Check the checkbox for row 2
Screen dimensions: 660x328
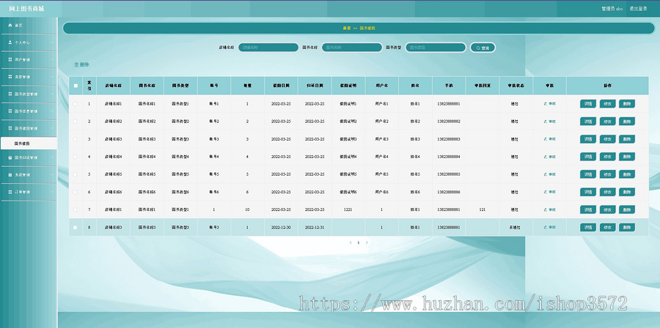(76, 121)
